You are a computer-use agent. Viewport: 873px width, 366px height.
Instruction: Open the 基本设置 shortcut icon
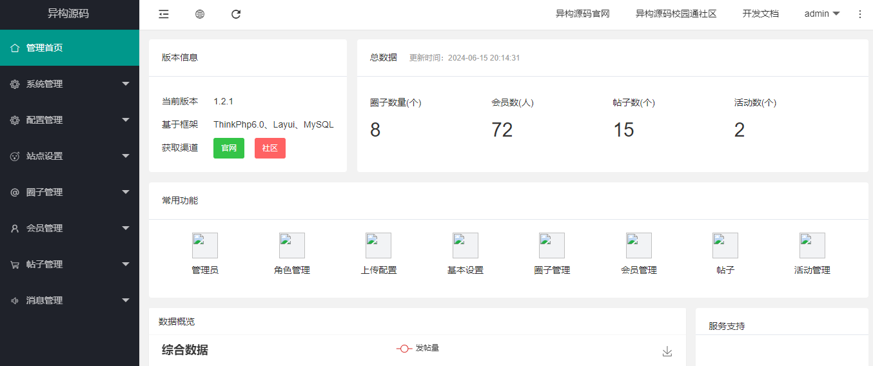pos(465,246)
